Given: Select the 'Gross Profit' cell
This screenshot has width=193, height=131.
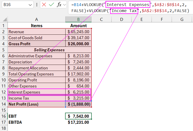Looking at the screenshot, I should (x=36, y=44).
